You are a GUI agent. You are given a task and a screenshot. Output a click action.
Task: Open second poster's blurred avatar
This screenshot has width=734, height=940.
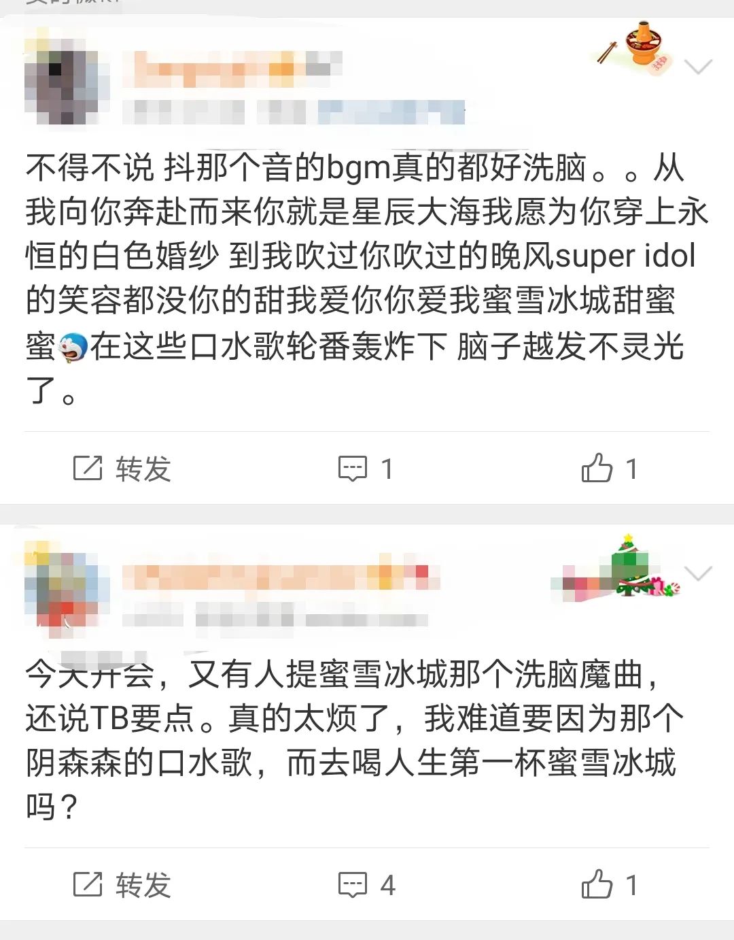click(x=67, y=590)
